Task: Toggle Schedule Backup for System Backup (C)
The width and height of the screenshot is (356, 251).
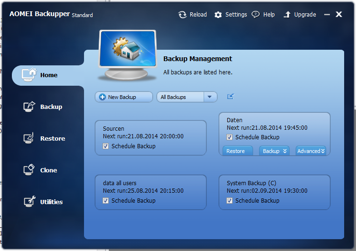Action: [230, 200]
